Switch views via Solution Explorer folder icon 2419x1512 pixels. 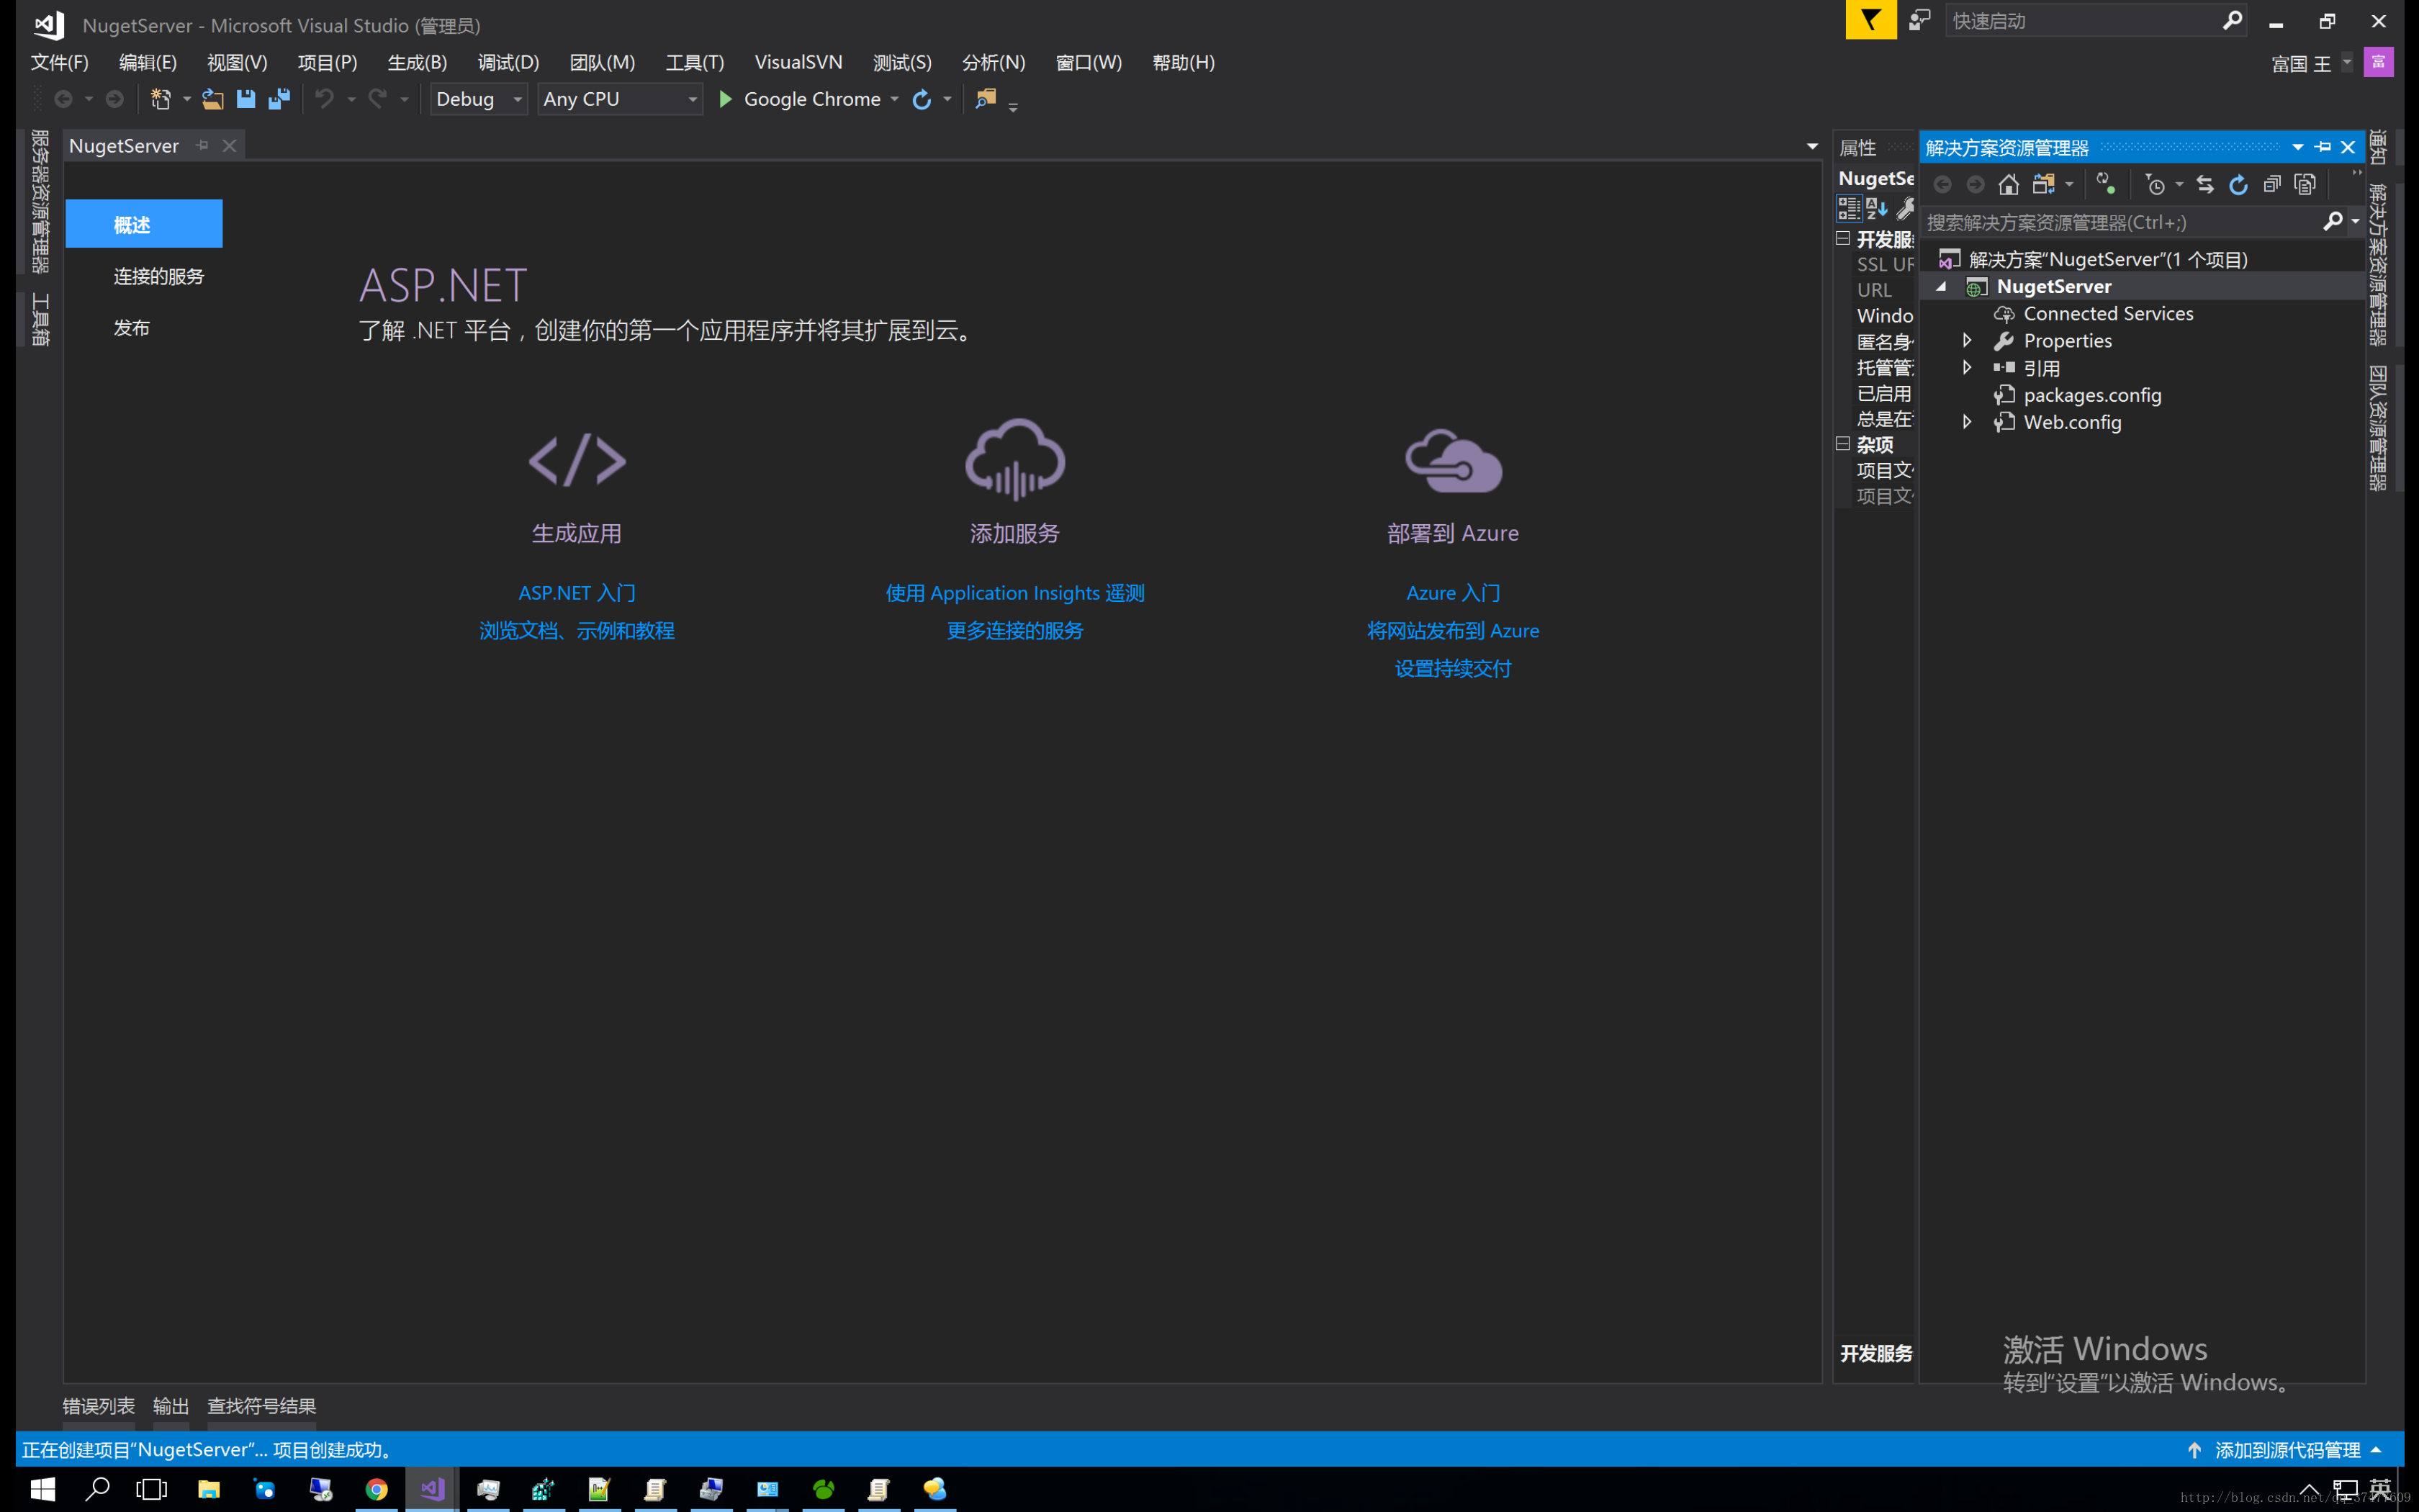pyautogui.click(x=2043, y=184)
